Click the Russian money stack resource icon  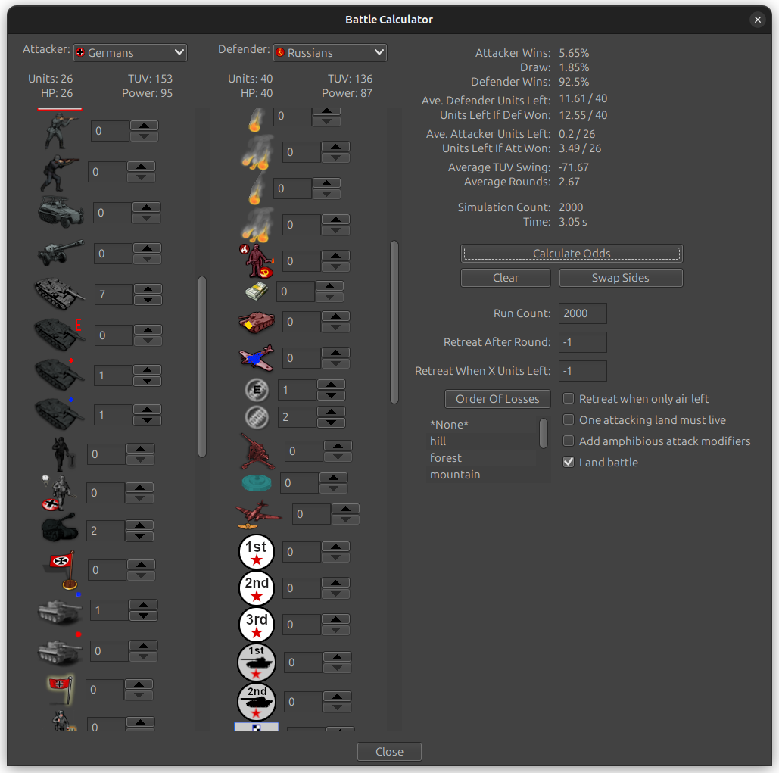click(255, 291)
